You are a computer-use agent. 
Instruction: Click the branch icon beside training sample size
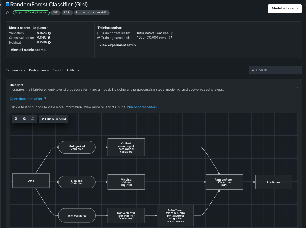pos(171,38)
